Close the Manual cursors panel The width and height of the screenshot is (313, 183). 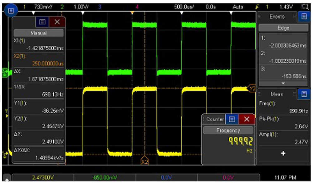click(x=57, y=22)
